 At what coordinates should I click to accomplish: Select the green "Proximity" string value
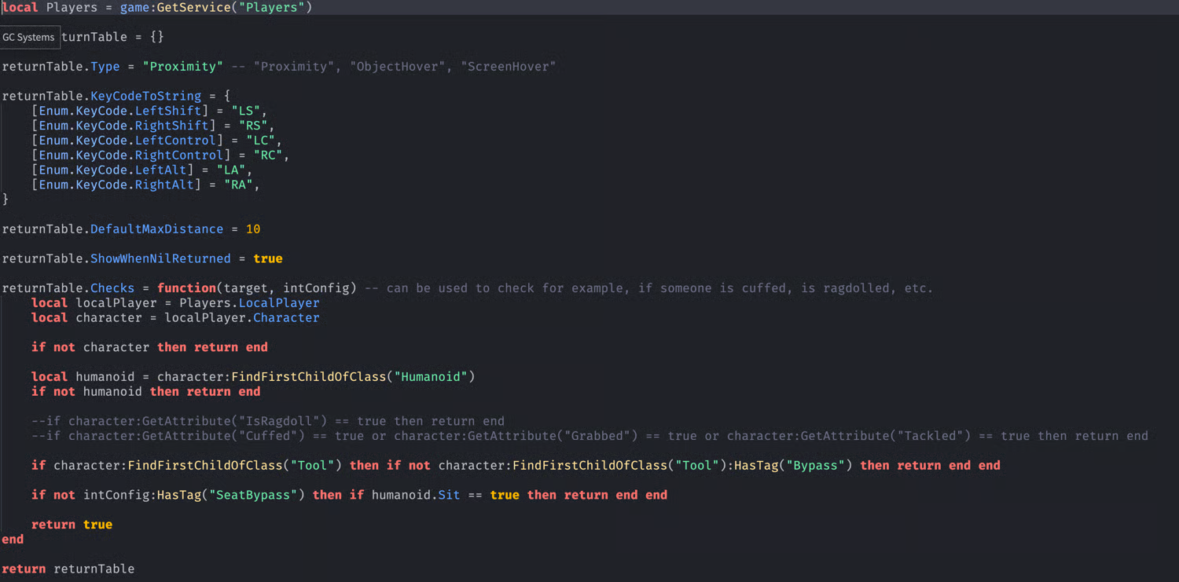click(x=183, y=67)
